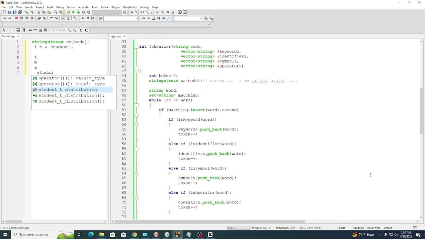Image resolution: width=425 pixels, height=239 pixels.
Task: Click the highlight marker pen icon
Action: click(x=153, y=18)
